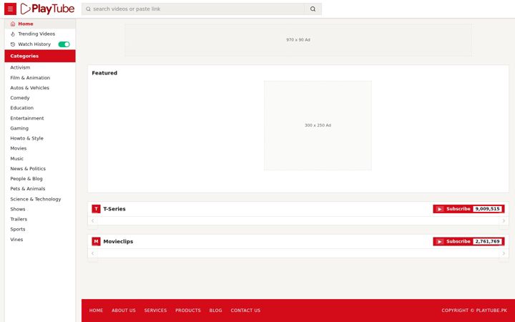Go to next videos in T-Series carousel
This screenshot has height=322, width=515.
coord(504,221)
